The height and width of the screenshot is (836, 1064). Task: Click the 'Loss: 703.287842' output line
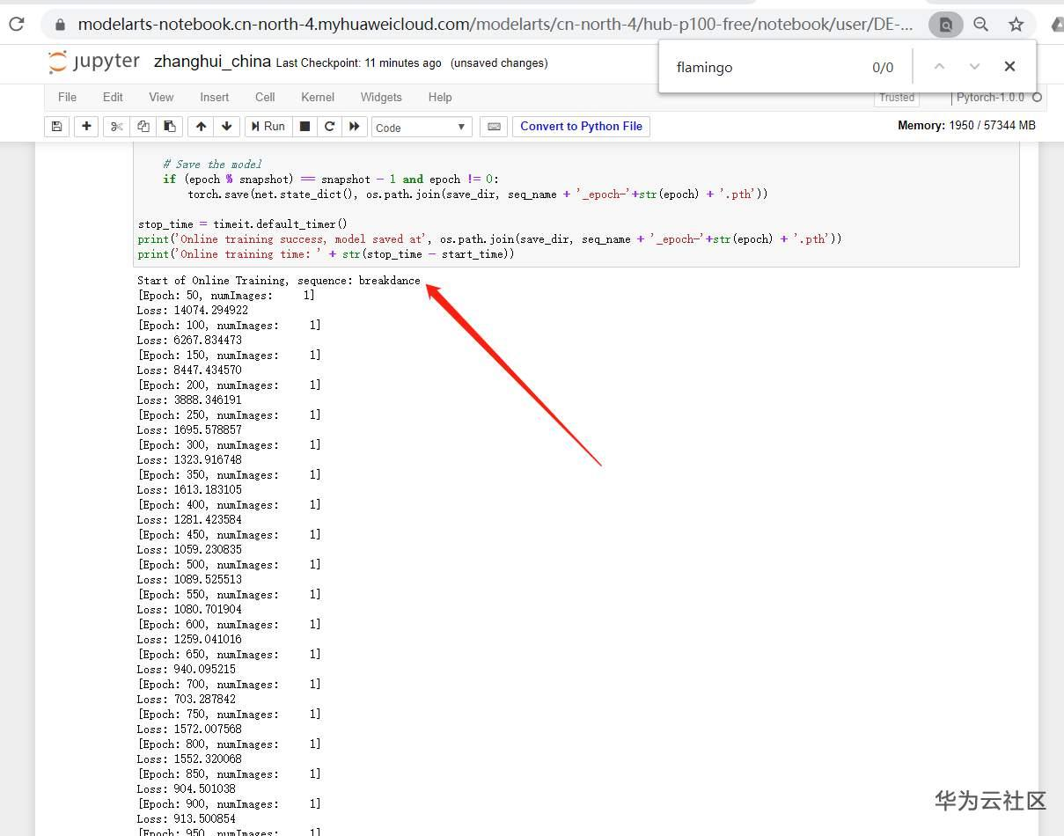pos(187,700)
